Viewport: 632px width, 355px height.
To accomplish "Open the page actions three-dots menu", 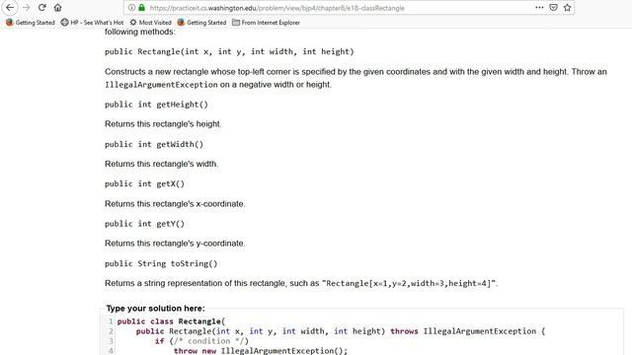I will (x=539, y=8).
